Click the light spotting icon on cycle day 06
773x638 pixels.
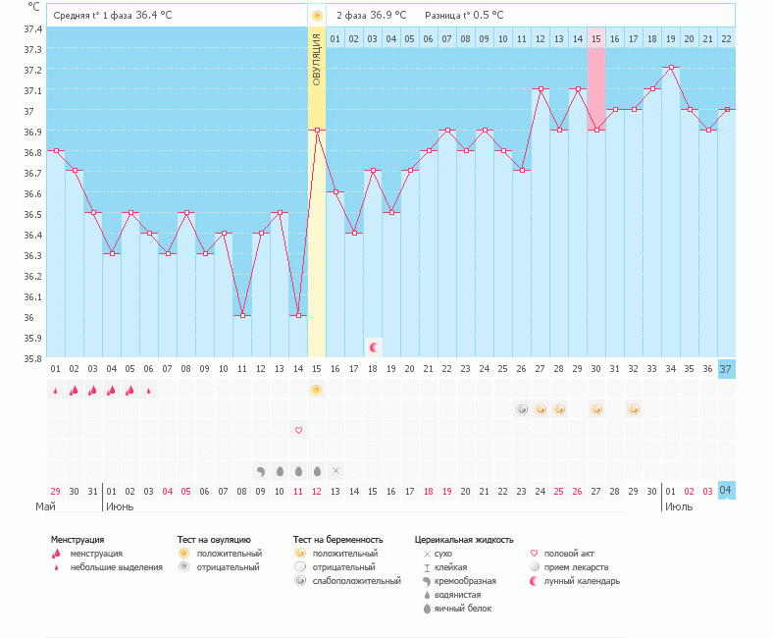[149, 390]
